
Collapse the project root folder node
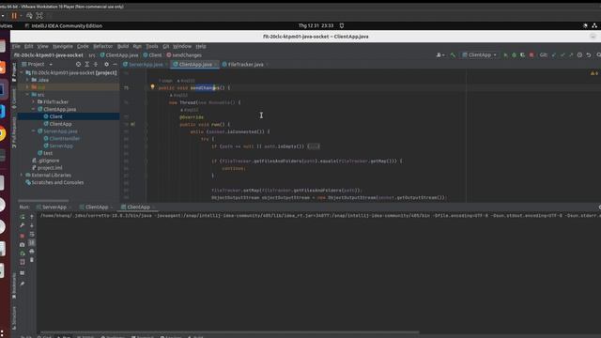click(22, 72)
